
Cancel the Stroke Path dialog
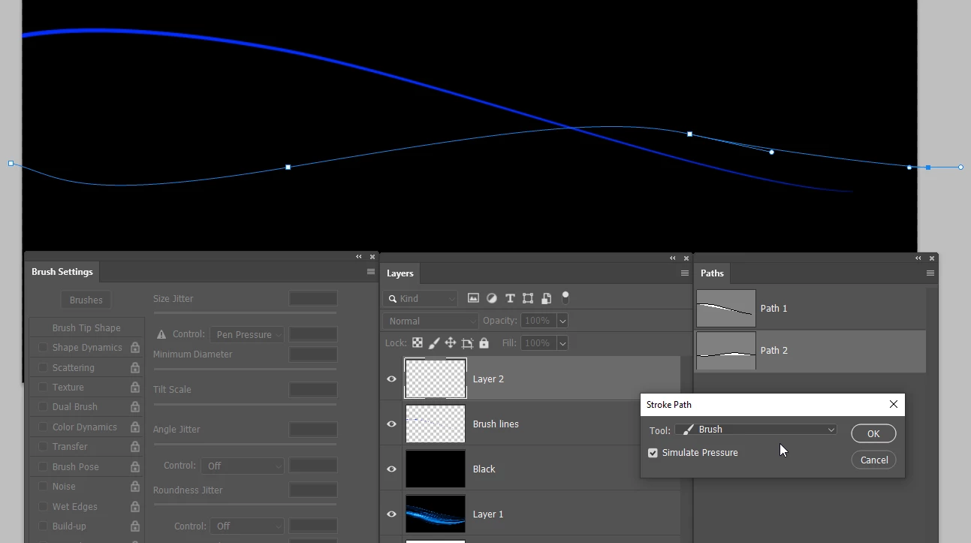(873, 460)
